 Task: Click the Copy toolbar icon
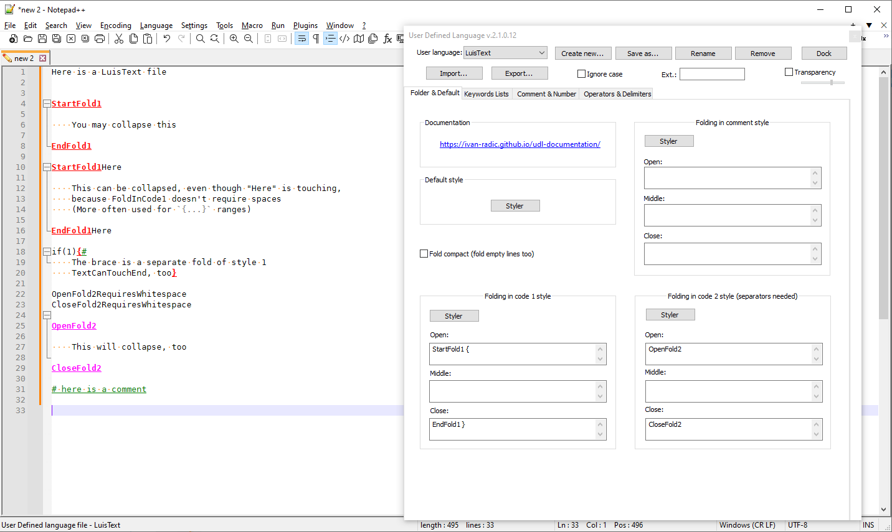[133, 39]
